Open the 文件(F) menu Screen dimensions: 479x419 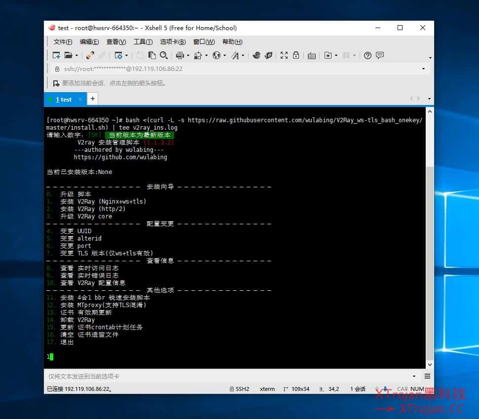(x=63, y=42)
